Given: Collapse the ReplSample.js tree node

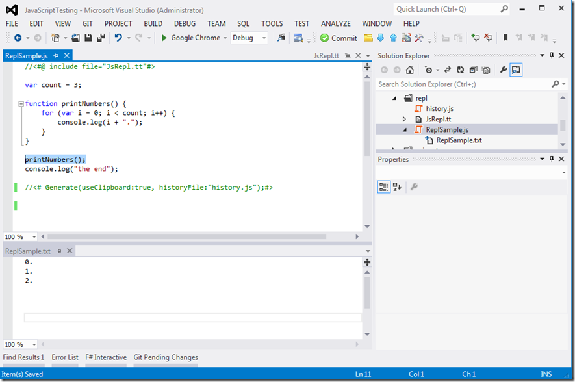Looking at the screenshot, I should tap(405, 130).
